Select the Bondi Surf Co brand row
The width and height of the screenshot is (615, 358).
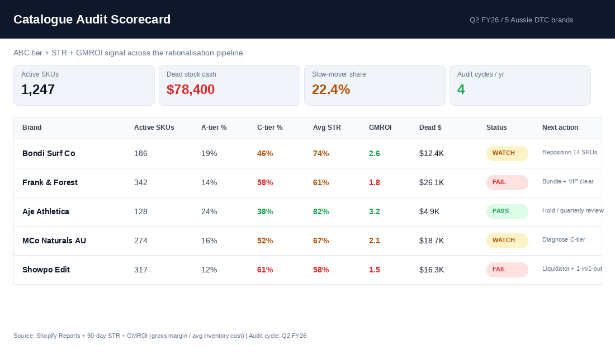307,153
